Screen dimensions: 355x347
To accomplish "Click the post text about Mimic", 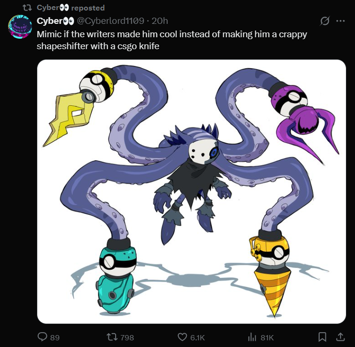I will 172,40.
